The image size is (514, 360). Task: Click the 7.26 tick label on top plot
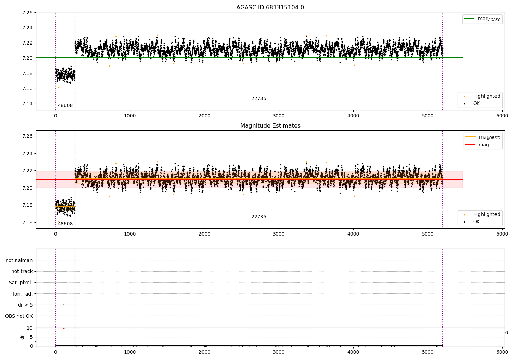coord(27,13)
